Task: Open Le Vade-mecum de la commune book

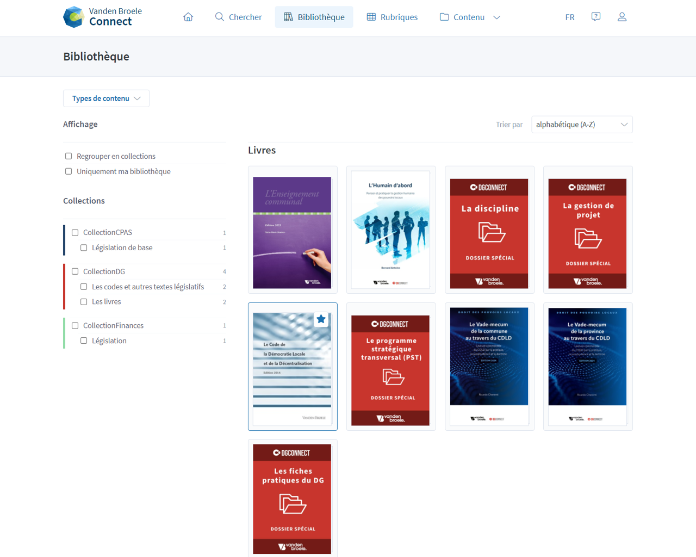Action: coord(489,367)
